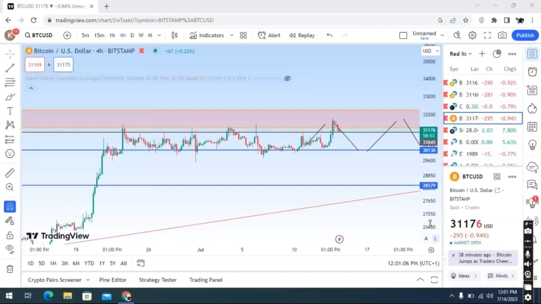Screen dimensions: 541x304
Task: Toggle lock all drawing tools
Action: [x=10, y=235]
